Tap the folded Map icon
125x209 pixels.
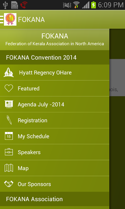[9, 168]
